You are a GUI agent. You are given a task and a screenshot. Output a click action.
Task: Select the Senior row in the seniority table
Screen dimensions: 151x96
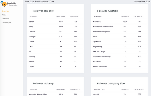(x=55, y=22)
